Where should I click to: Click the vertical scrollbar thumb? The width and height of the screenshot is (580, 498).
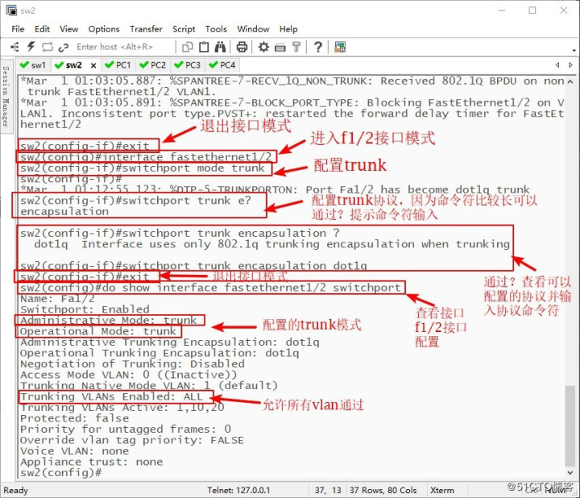(570, 425)
